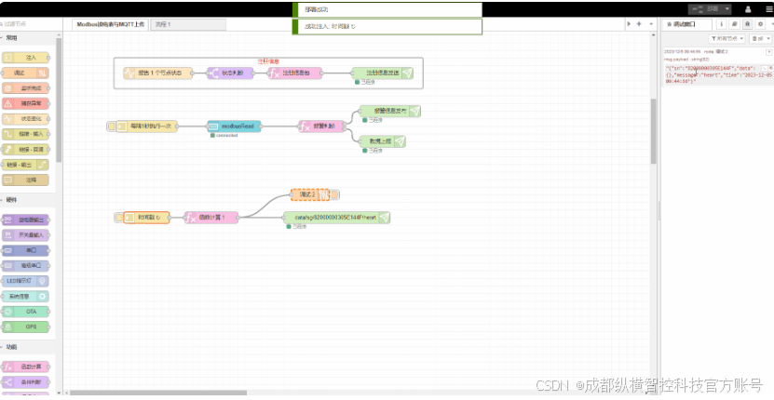Trigger the timestamp inject node button
This screenshot has width=774, height=400.
click(118, 218)
